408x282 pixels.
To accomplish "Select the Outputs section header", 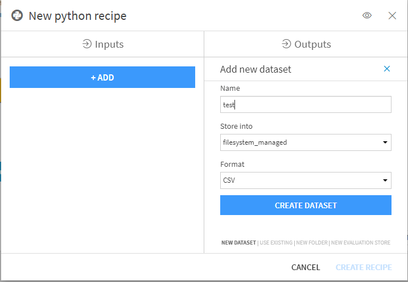I will pos(306,44).
